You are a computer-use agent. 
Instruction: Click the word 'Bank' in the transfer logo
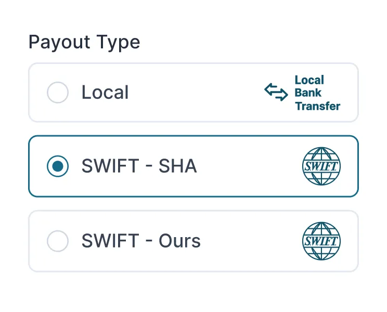pyautogui.click(x=308, y=93)
